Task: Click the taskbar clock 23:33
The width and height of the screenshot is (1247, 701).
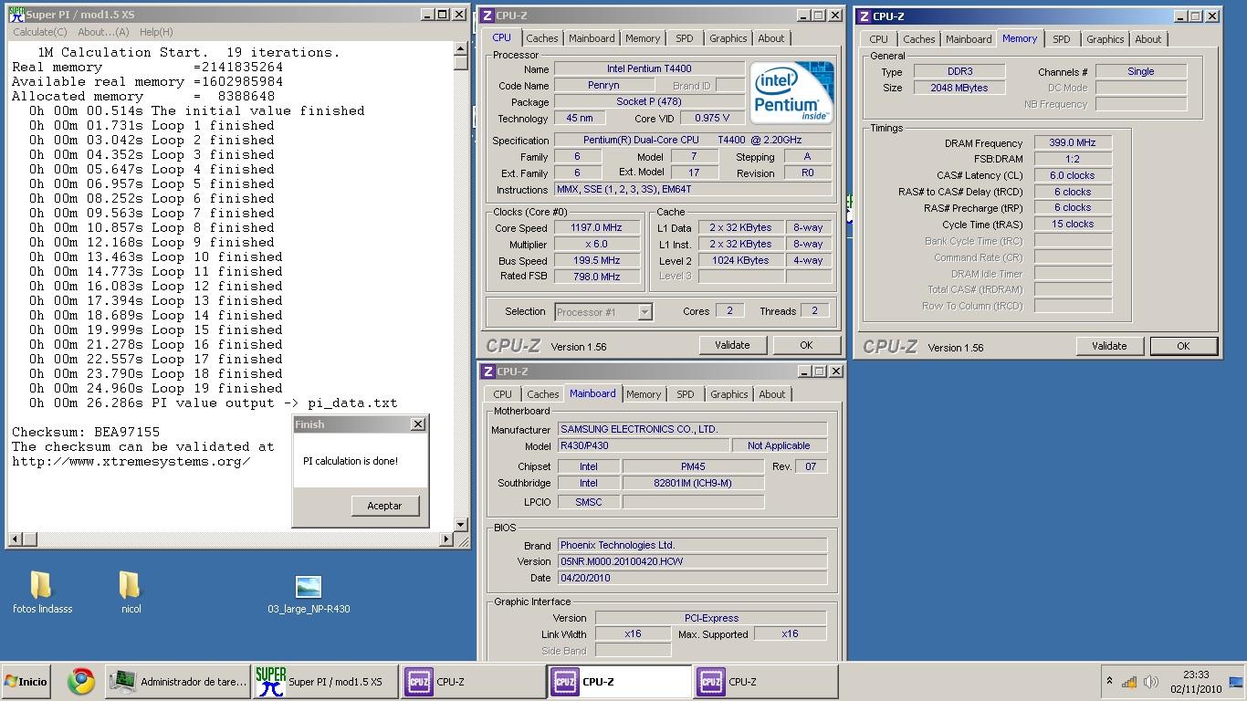Action: (x=1196, y=675)
